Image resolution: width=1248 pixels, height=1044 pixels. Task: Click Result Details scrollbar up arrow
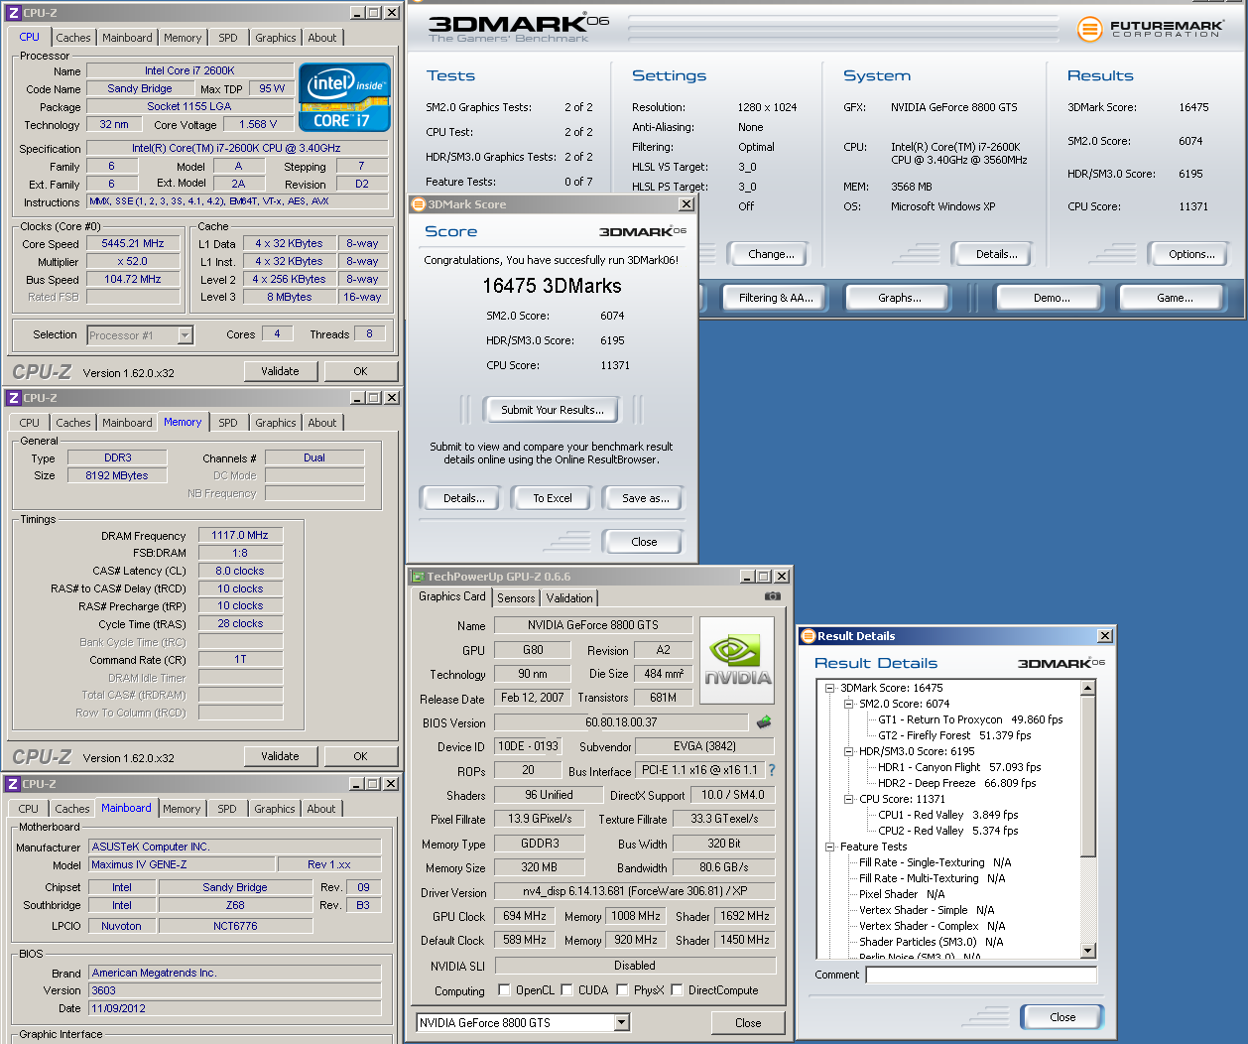[1088, 688]
